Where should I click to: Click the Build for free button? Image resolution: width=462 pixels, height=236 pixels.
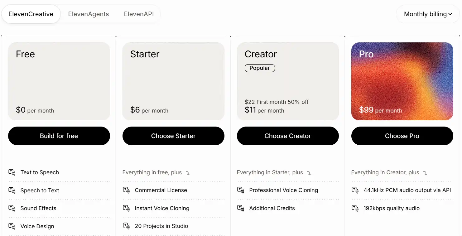coord(59,136)
